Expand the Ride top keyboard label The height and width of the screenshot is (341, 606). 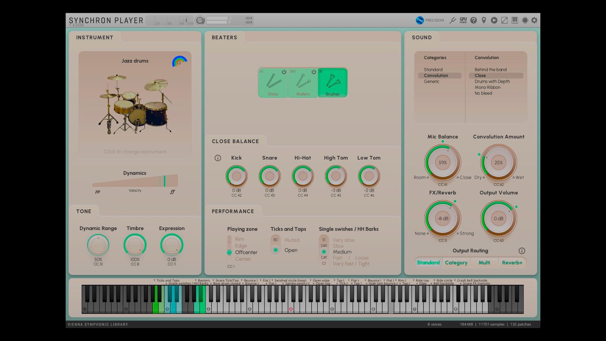(x=421, y=280)
